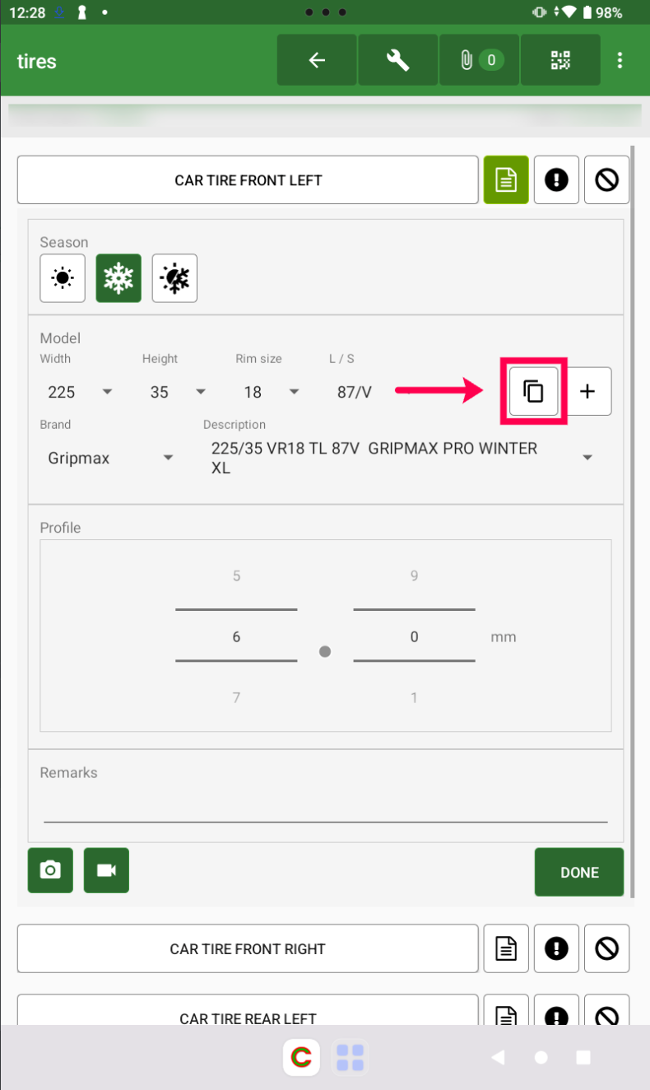Mark front left tire as not applicable
This screenshot has height=1090, width=650.
click(x=606, y=180)
